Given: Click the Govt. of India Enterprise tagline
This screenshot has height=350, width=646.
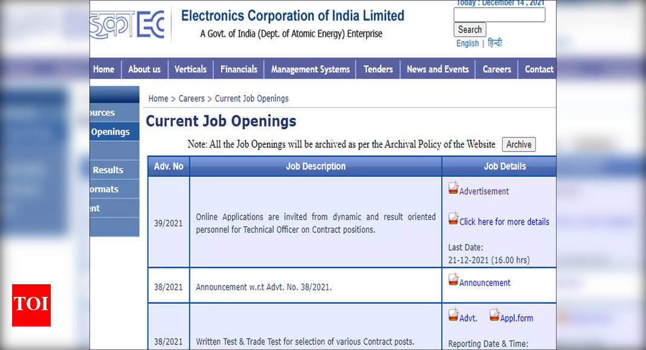Looking at the screenshot, I should pos(291,34).
